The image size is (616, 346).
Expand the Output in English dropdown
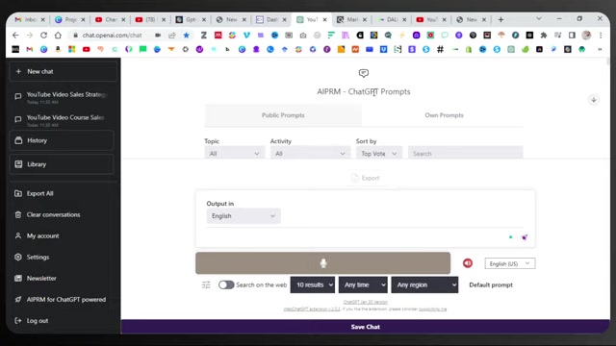[x=244, y=215]
